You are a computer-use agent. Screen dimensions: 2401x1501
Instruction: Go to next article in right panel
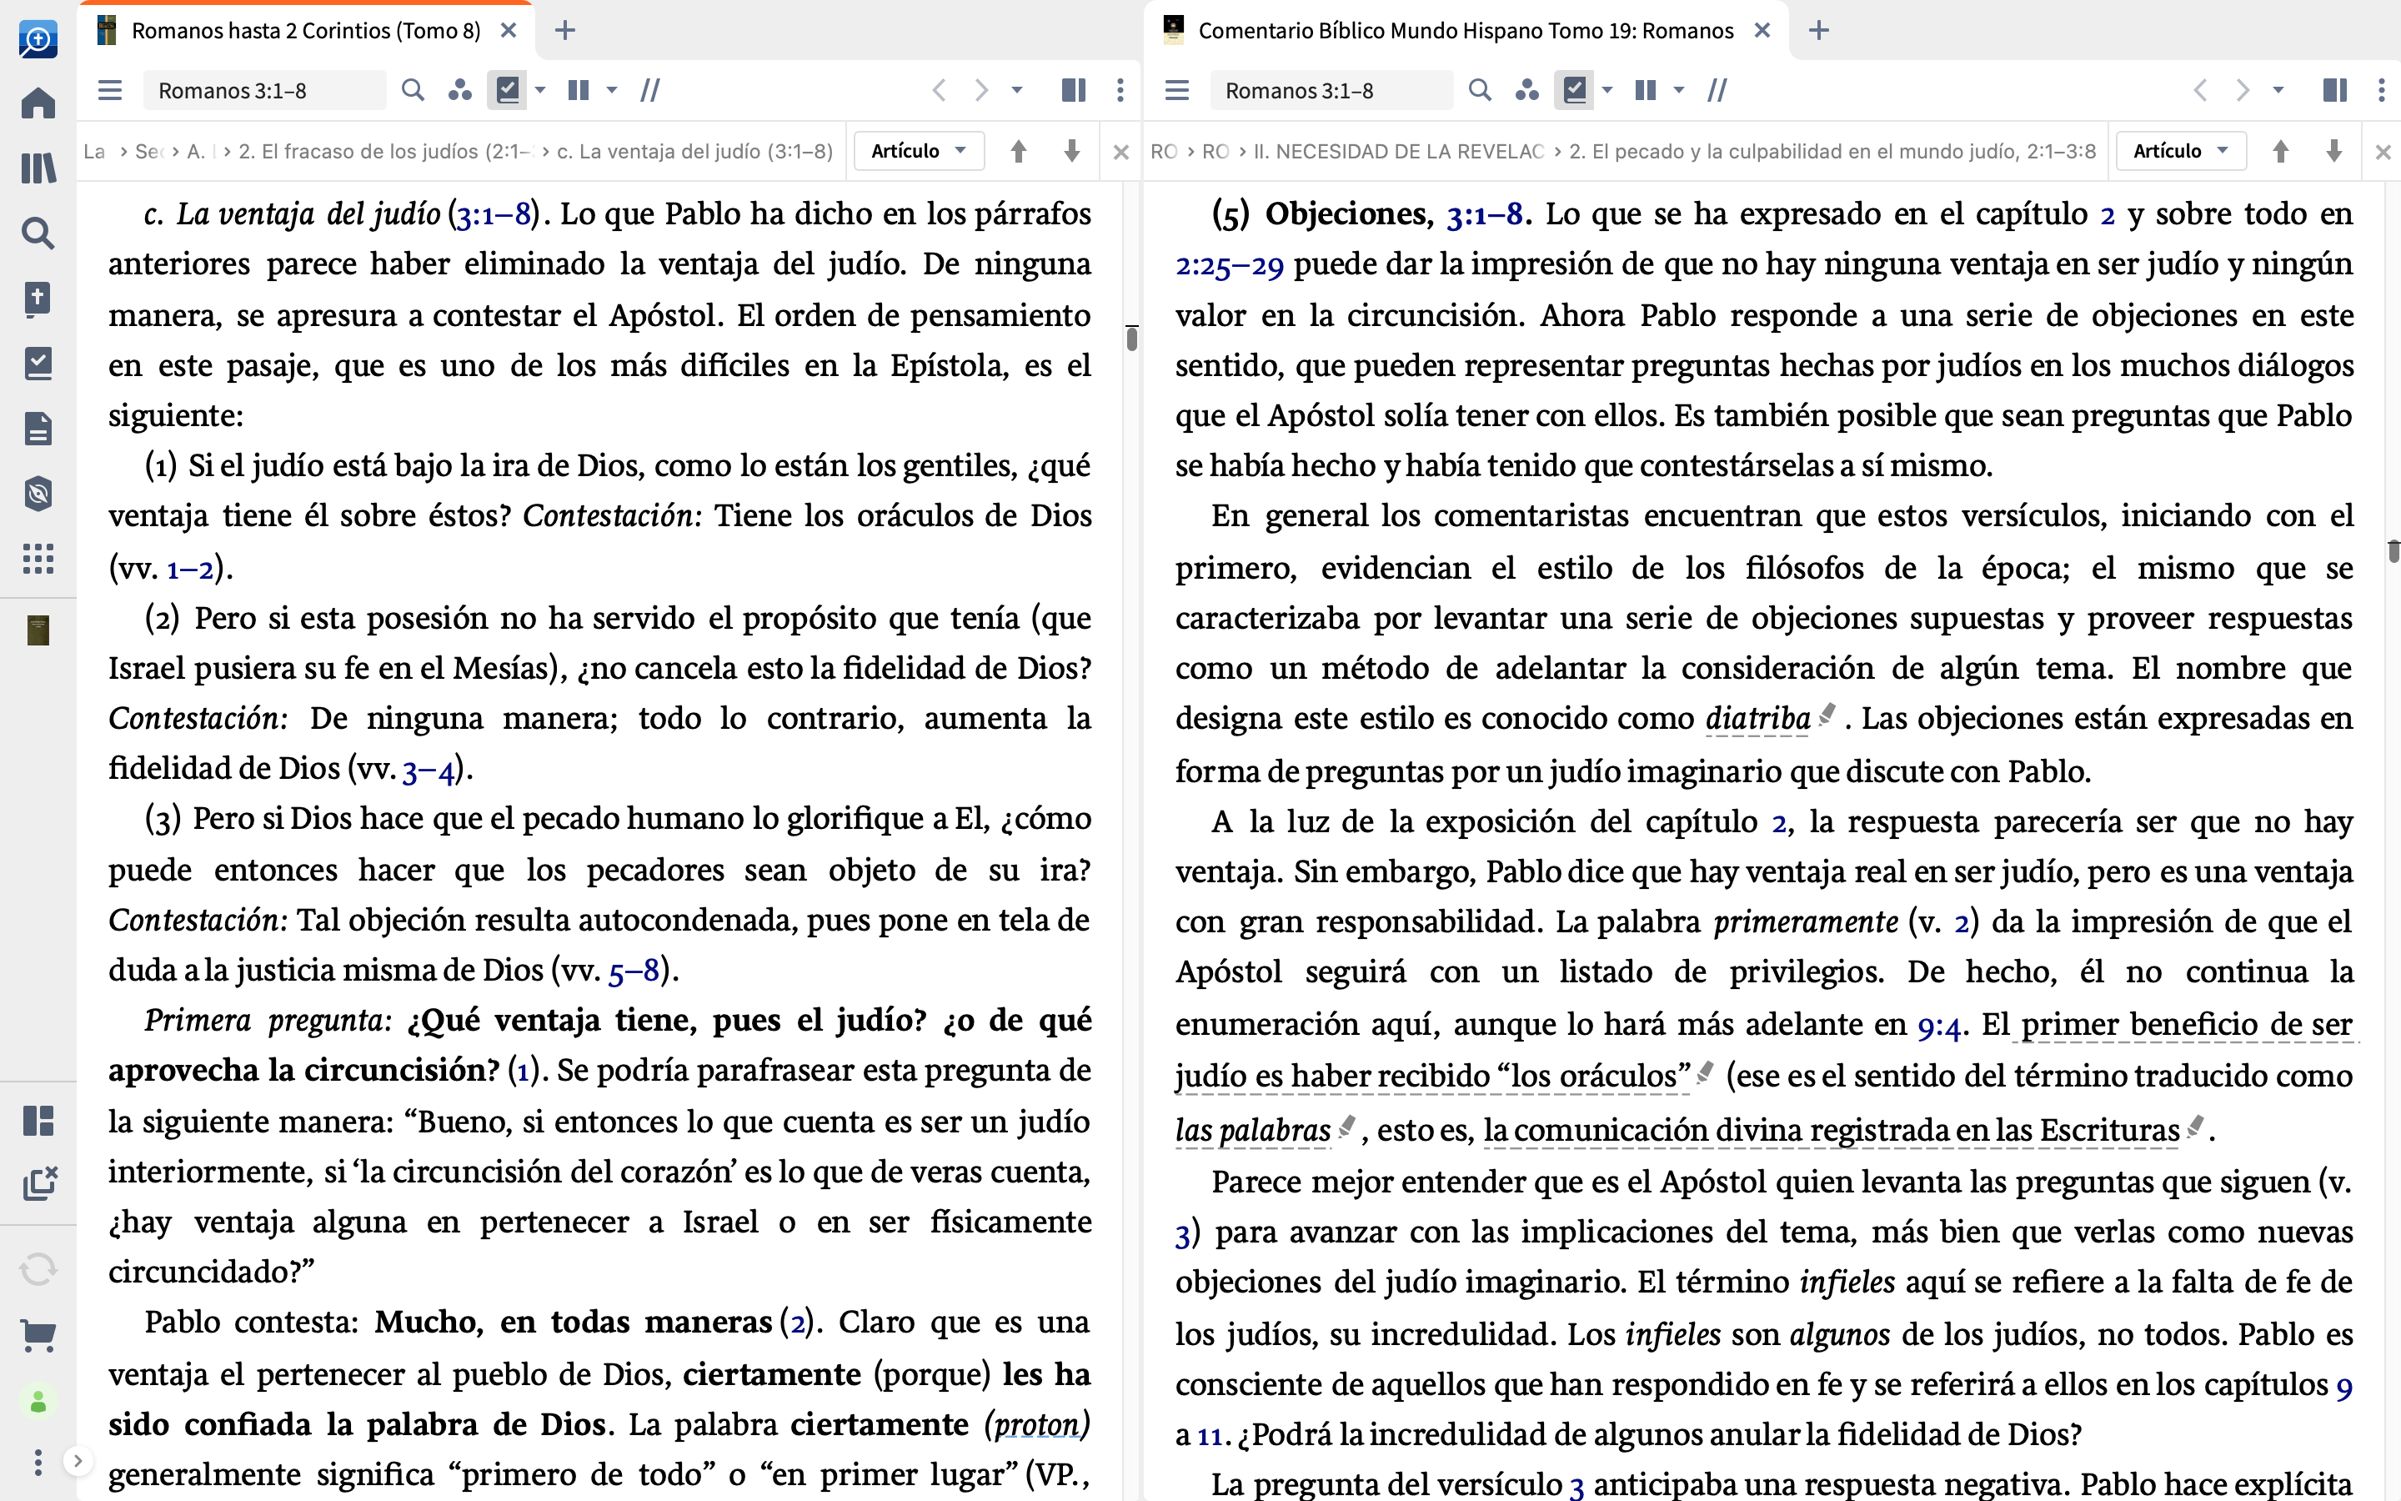(2333, 151)
